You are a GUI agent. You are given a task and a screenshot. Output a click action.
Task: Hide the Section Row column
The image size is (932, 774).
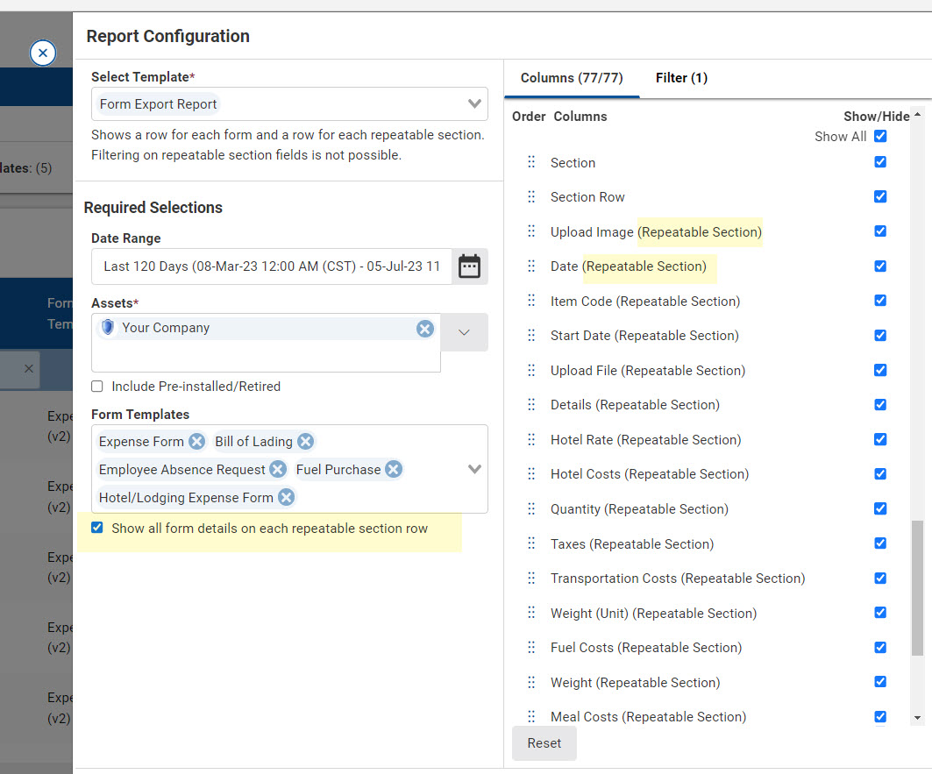tap(880, 196)
